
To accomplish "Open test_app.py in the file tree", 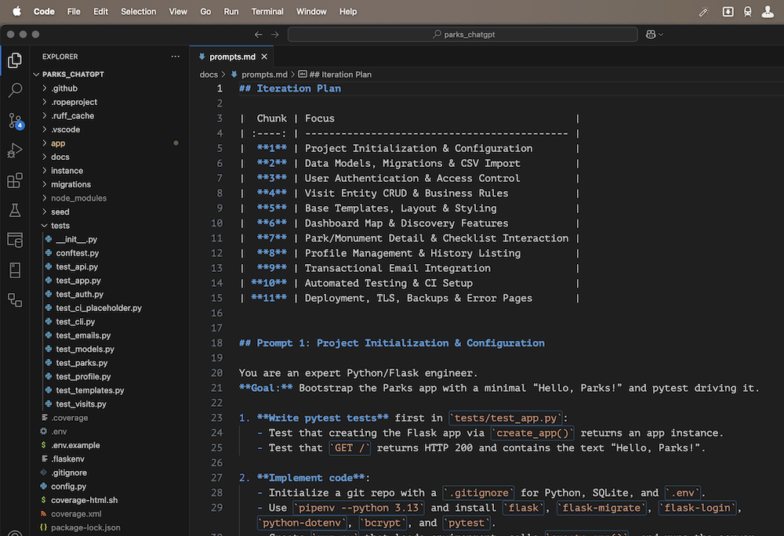I will pos(78,281).
